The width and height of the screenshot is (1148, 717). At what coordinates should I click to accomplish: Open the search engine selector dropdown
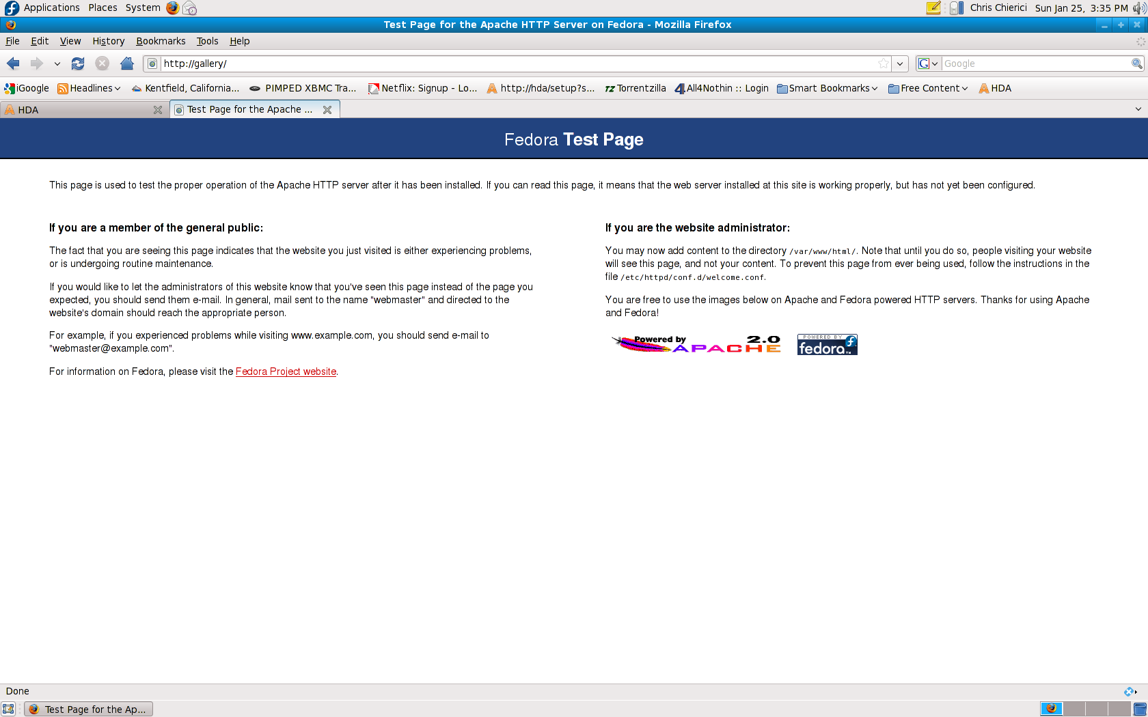coord(929,64)
